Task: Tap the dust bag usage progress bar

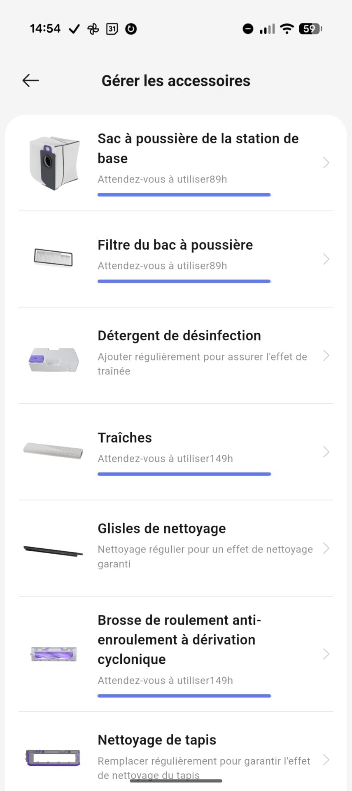Action: [184, 195]
